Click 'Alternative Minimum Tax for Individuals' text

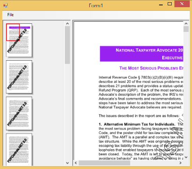click(x=139, y=125)
